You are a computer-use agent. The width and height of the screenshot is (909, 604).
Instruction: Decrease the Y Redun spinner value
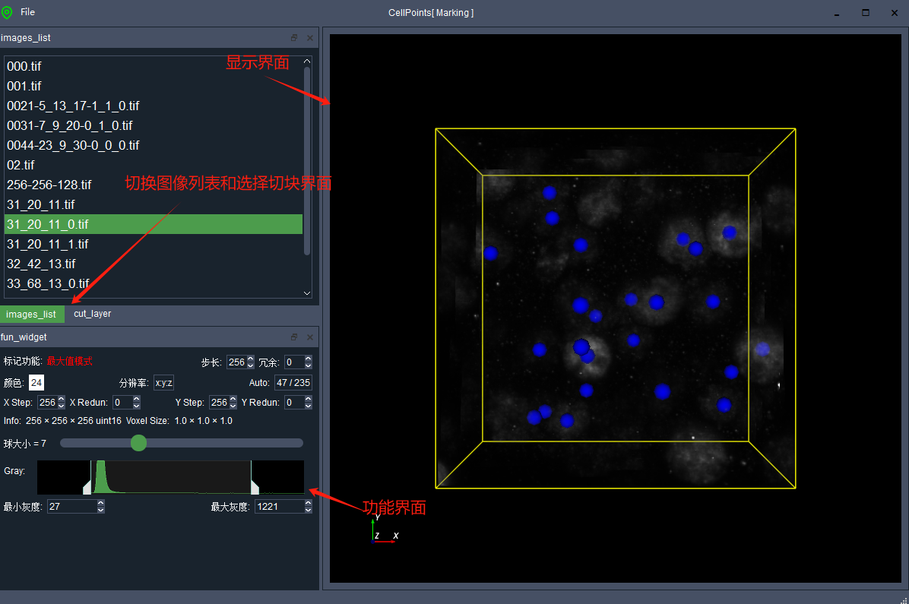pyautogui.click(x=308, y=406)
